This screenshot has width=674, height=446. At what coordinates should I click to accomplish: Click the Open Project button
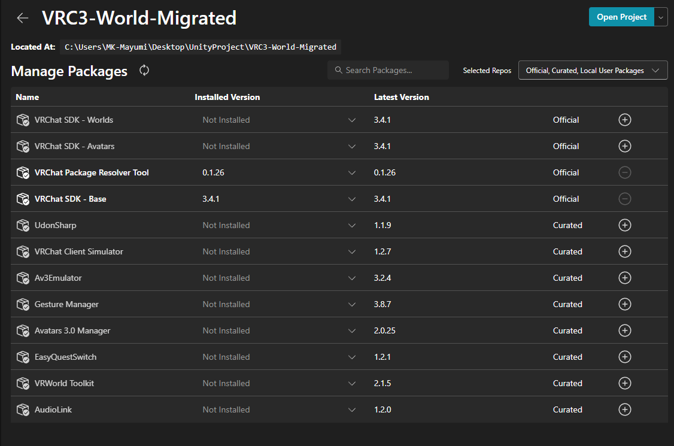tap(621, 17)
